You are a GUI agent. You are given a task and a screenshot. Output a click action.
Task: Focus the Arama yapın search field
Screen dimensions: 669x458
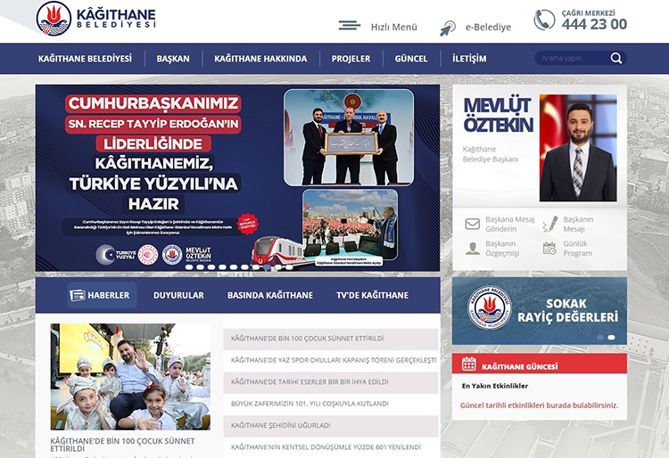click(571, 59)
